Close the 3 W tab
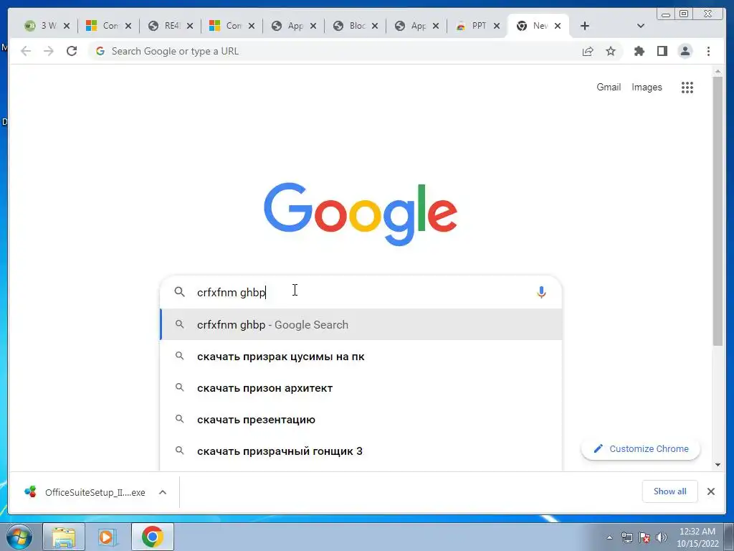The image size is (734, 551). click(67, 26)
